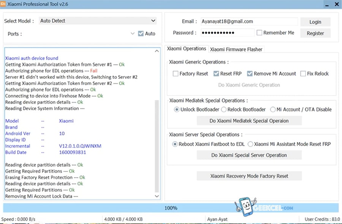This screenshot has height=224, width=342.
Task: Switch to the Xiaomi Firmware Flasher tab
Action: coord(236,49)
